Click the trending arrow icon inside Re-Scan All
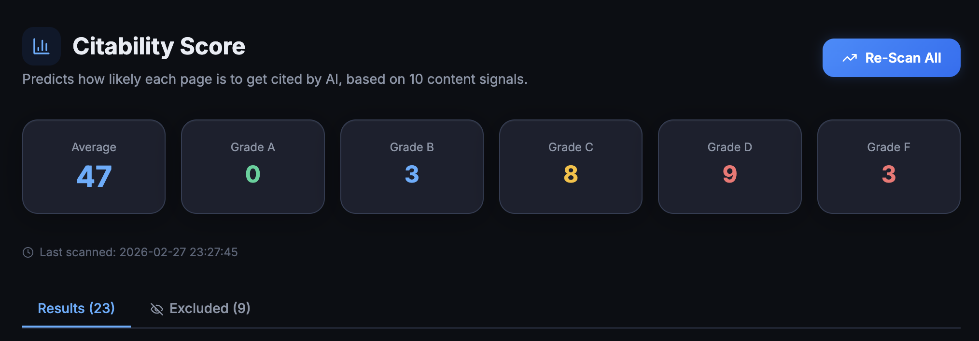This screenshot has height=341, width=979. 849,57
